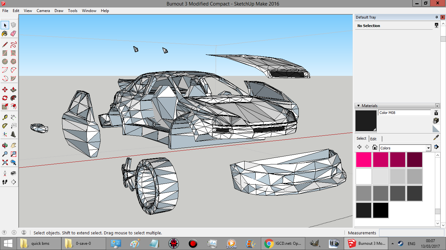Viewport: 446px width, 250px height.
Task: Select the Paint Bucket tool
Action: click(5, 34)
